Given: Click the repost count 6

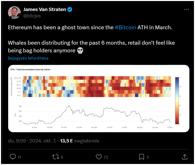Looking at the screenshot, I should click(x=62, y=157).
